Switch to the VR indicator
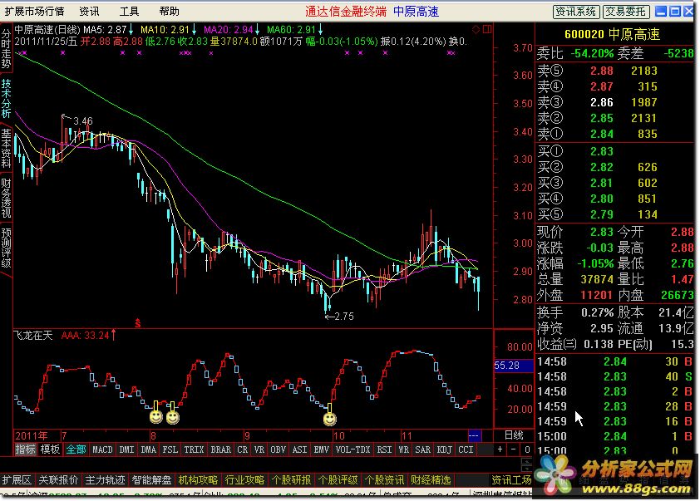Image resolution: width=700 pixels, height=501 pixels. (x=259, y=449)
